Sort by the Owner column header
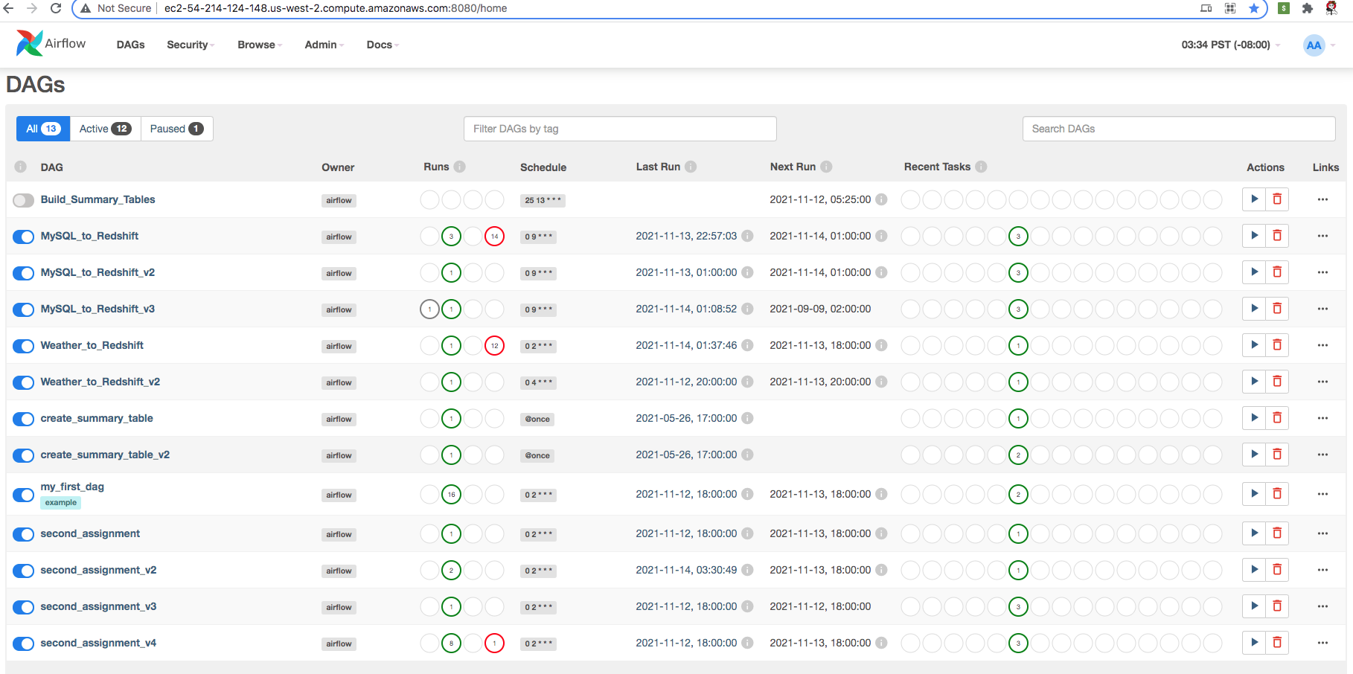The image size is (1353, 674). tap(338, 167)
